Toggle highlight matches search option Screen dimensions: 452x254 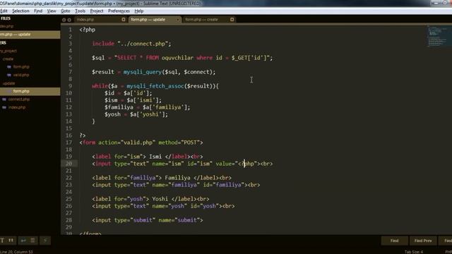point(45,241)
